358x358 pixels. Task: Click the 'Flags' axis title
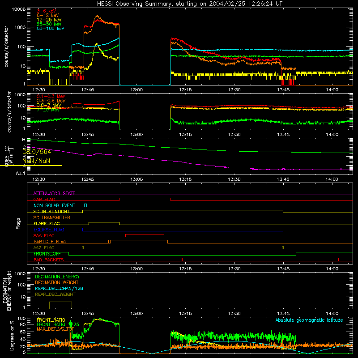point(18,223)
